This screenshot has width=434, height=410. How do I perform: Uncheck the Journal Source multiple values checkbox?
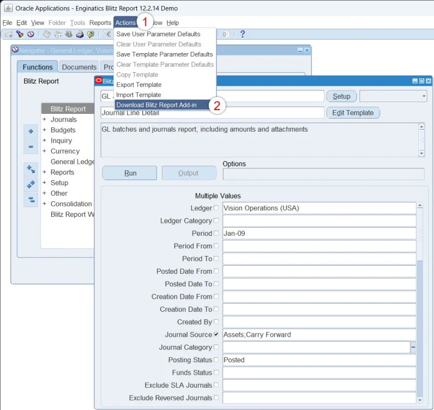click(x=216, y=335)
